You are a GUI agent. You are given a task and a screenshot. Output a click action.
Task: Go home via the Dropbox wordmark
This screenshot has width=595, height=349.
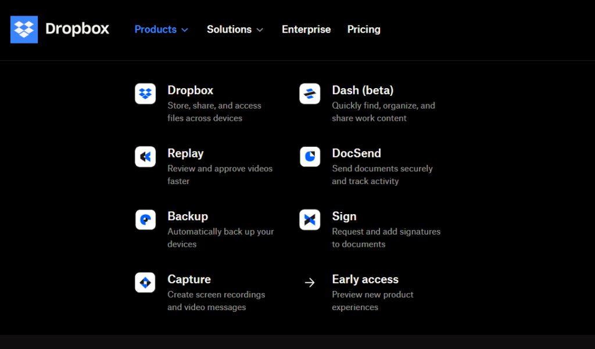[77, 29]
